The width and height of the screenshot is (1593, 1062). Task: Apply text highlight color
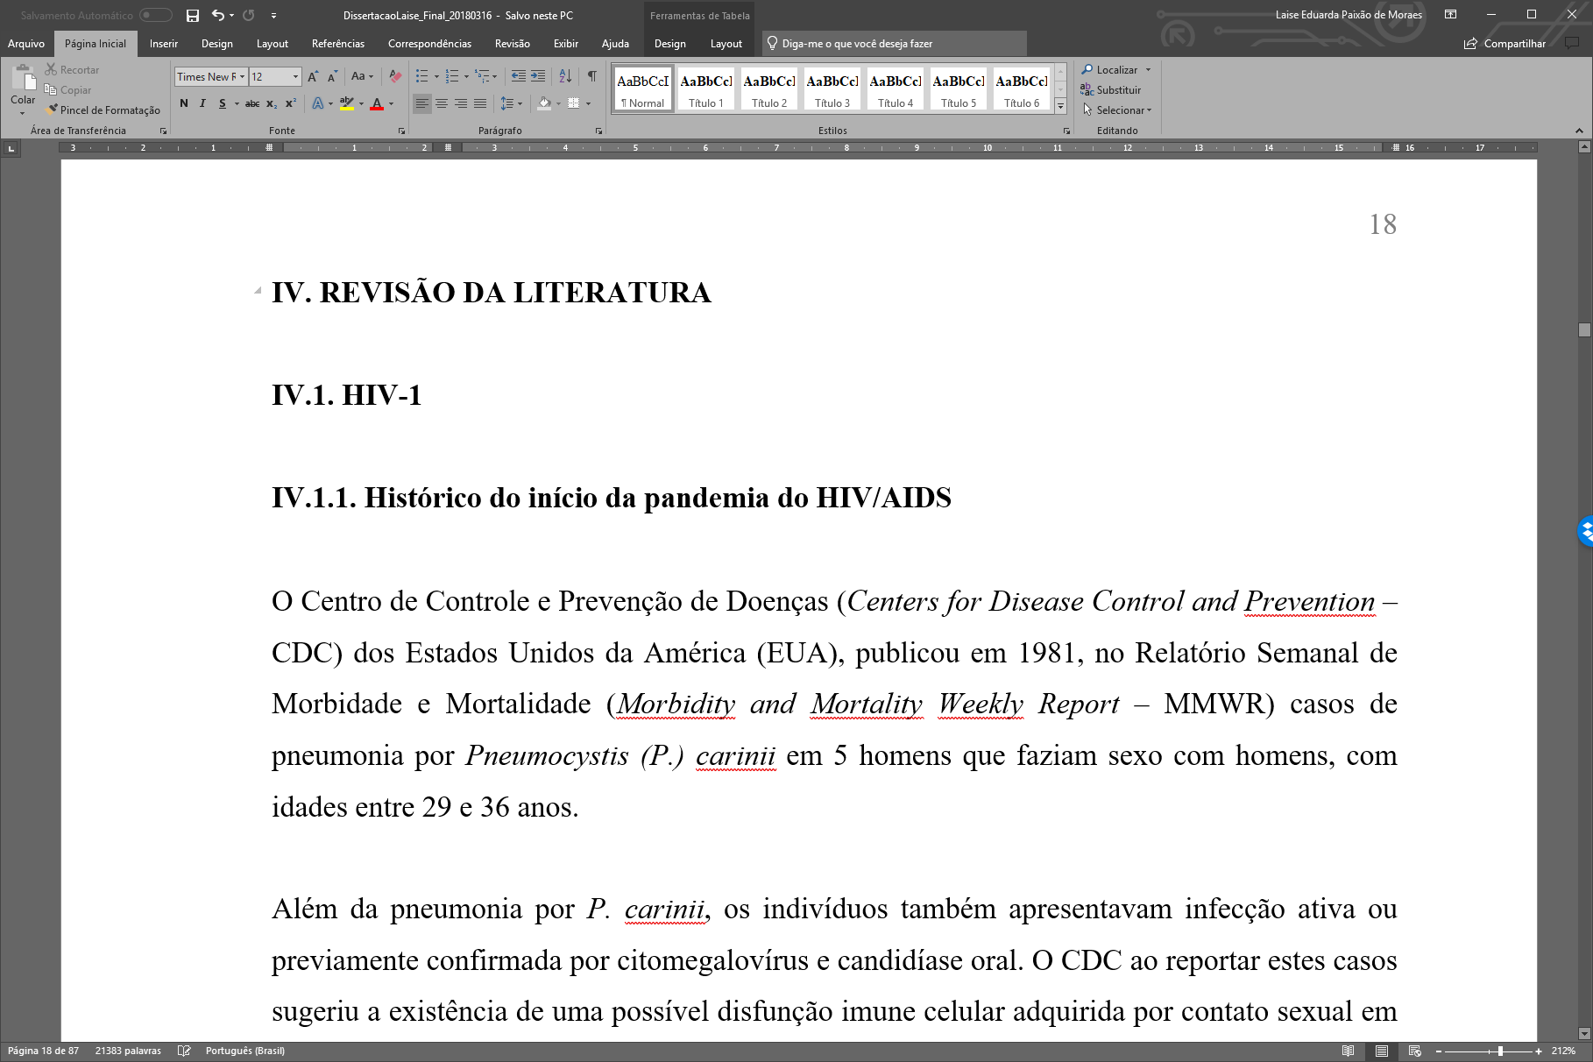tap(347, 103)
